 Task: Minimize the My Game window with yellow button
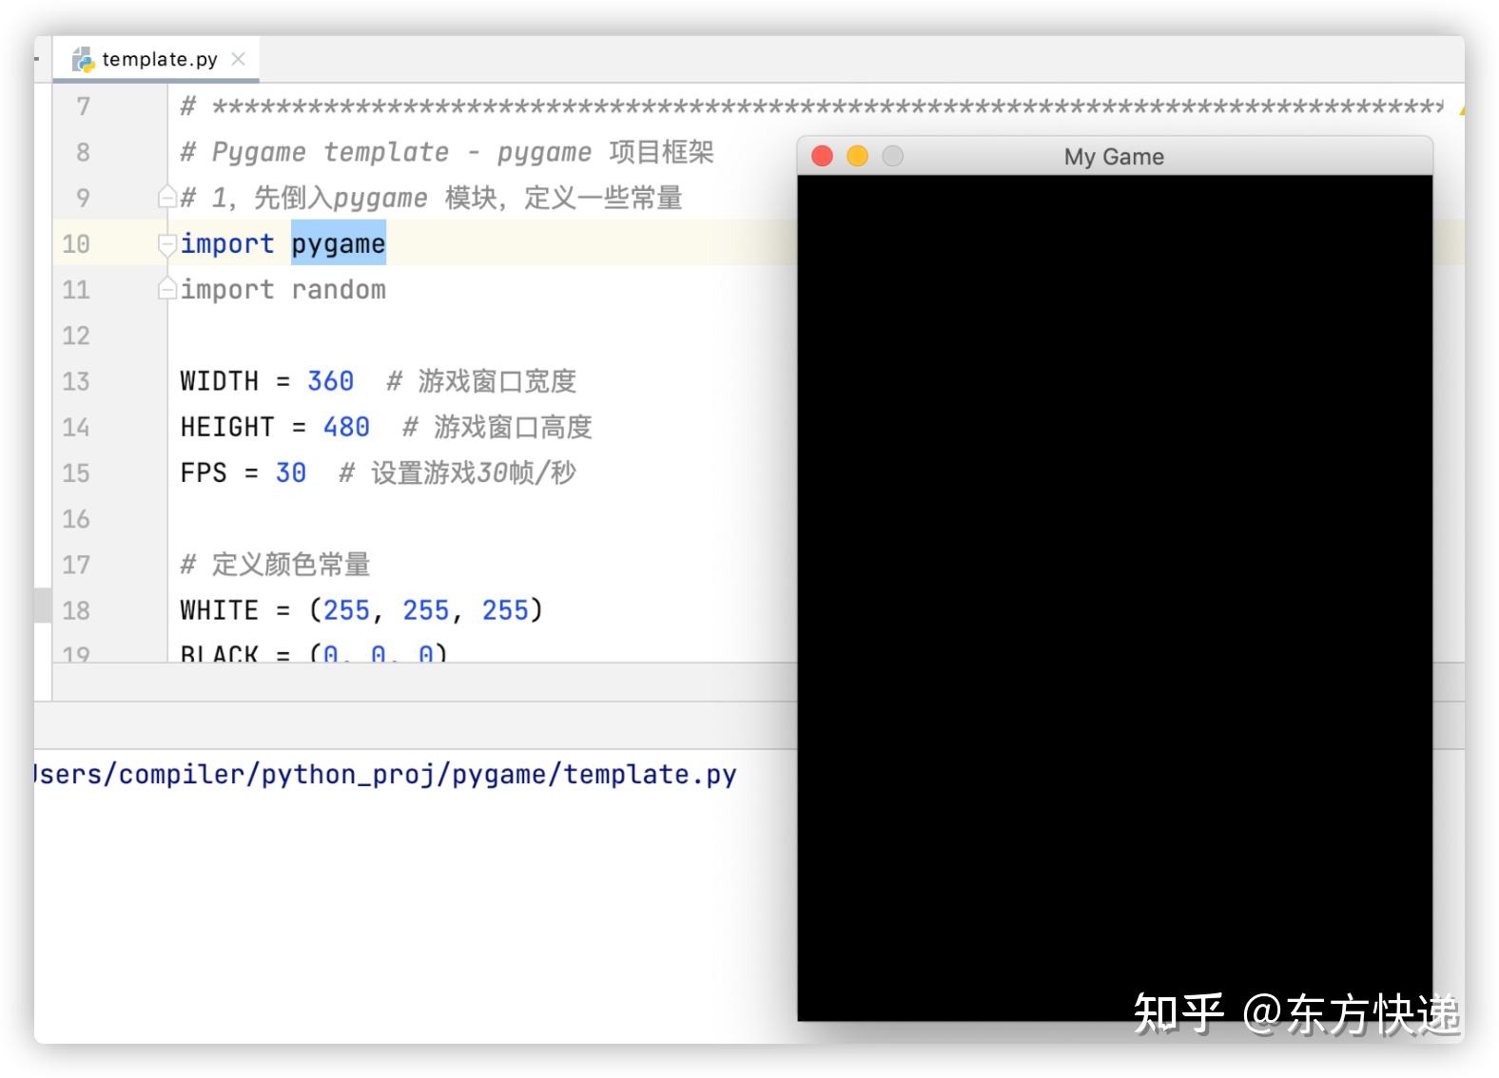(x=858, y=156)
